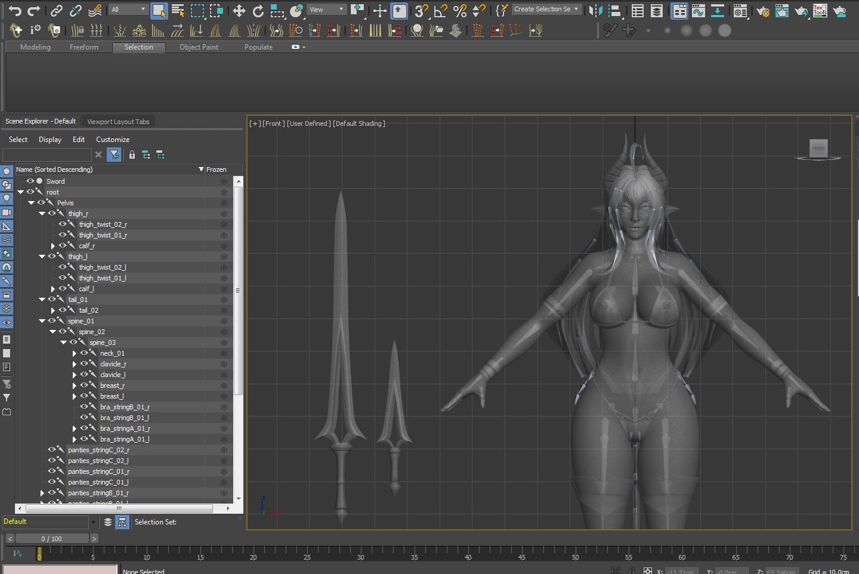859x574 pixels.
Task: Click the [User Defined] viewport label
Action: point(309,124)
